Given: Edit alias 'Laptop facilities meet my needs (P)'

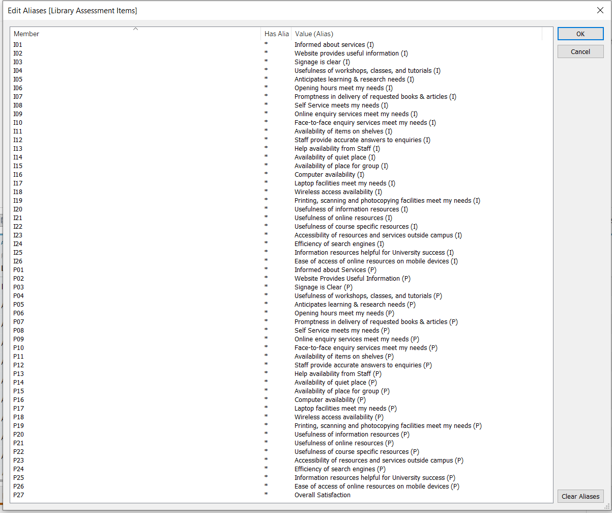Looking at the screenshot, I should [345, 409].
